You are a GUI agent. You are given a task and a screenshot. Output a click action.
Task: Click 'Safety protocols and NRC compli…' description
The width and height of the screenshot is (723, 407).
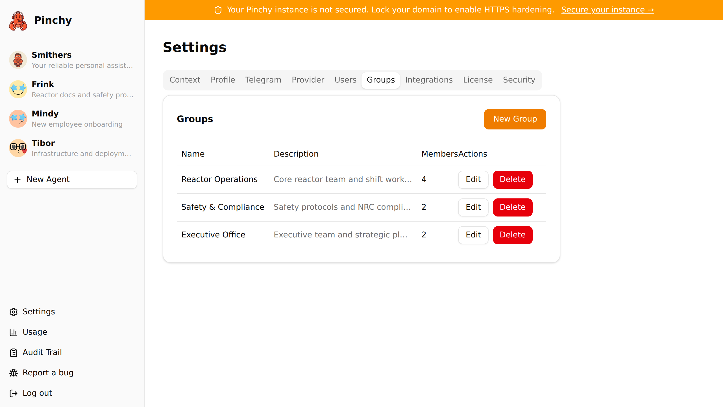[x=342, y=207]
